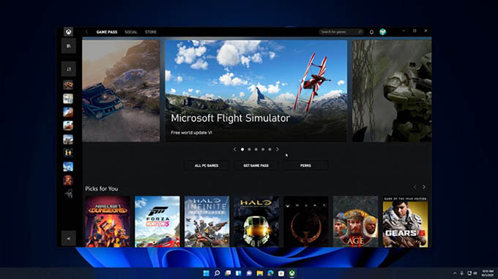The image size is (498, 279).
Task: Open the Gears 5 game tile
Action: tap(405, 221)
